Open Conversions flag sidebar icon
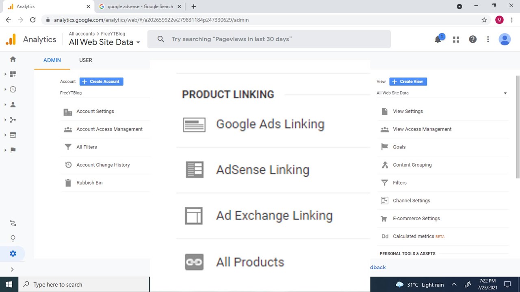Viewport: 520px width, 292px height. [x=13, y=150]
